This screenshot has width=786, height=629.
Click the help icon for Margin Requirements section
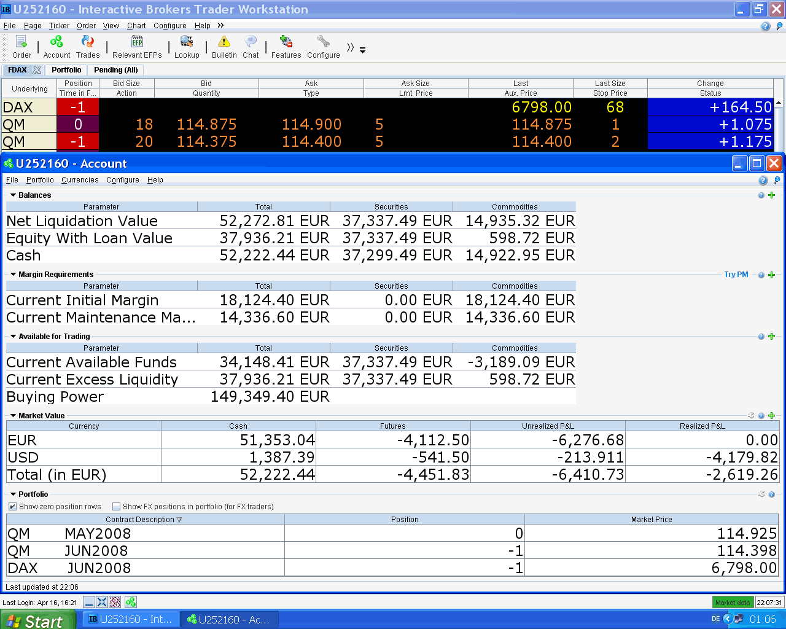click(761, 275)
